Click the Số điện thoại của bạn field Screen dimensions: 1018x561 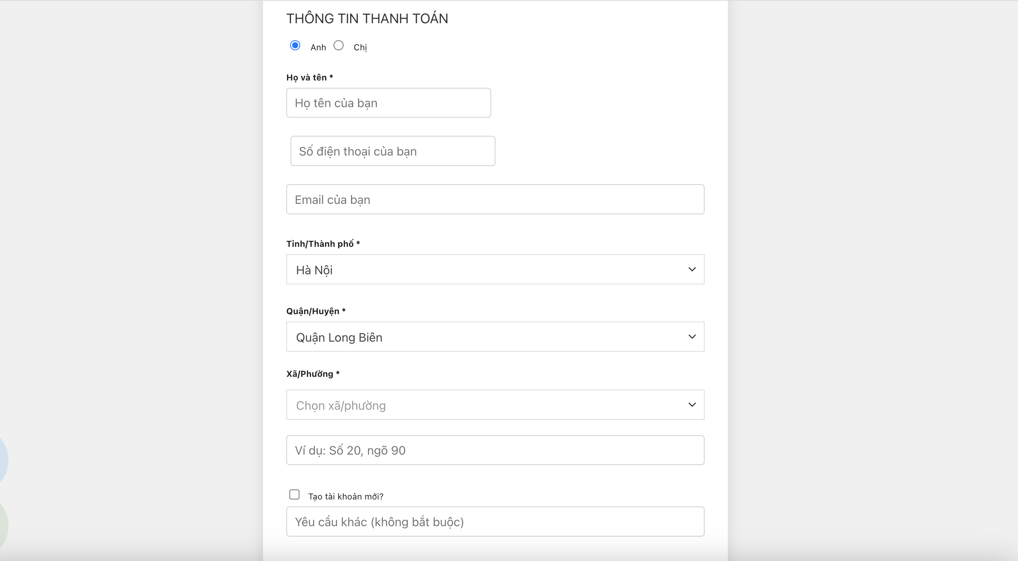(392, 151)
